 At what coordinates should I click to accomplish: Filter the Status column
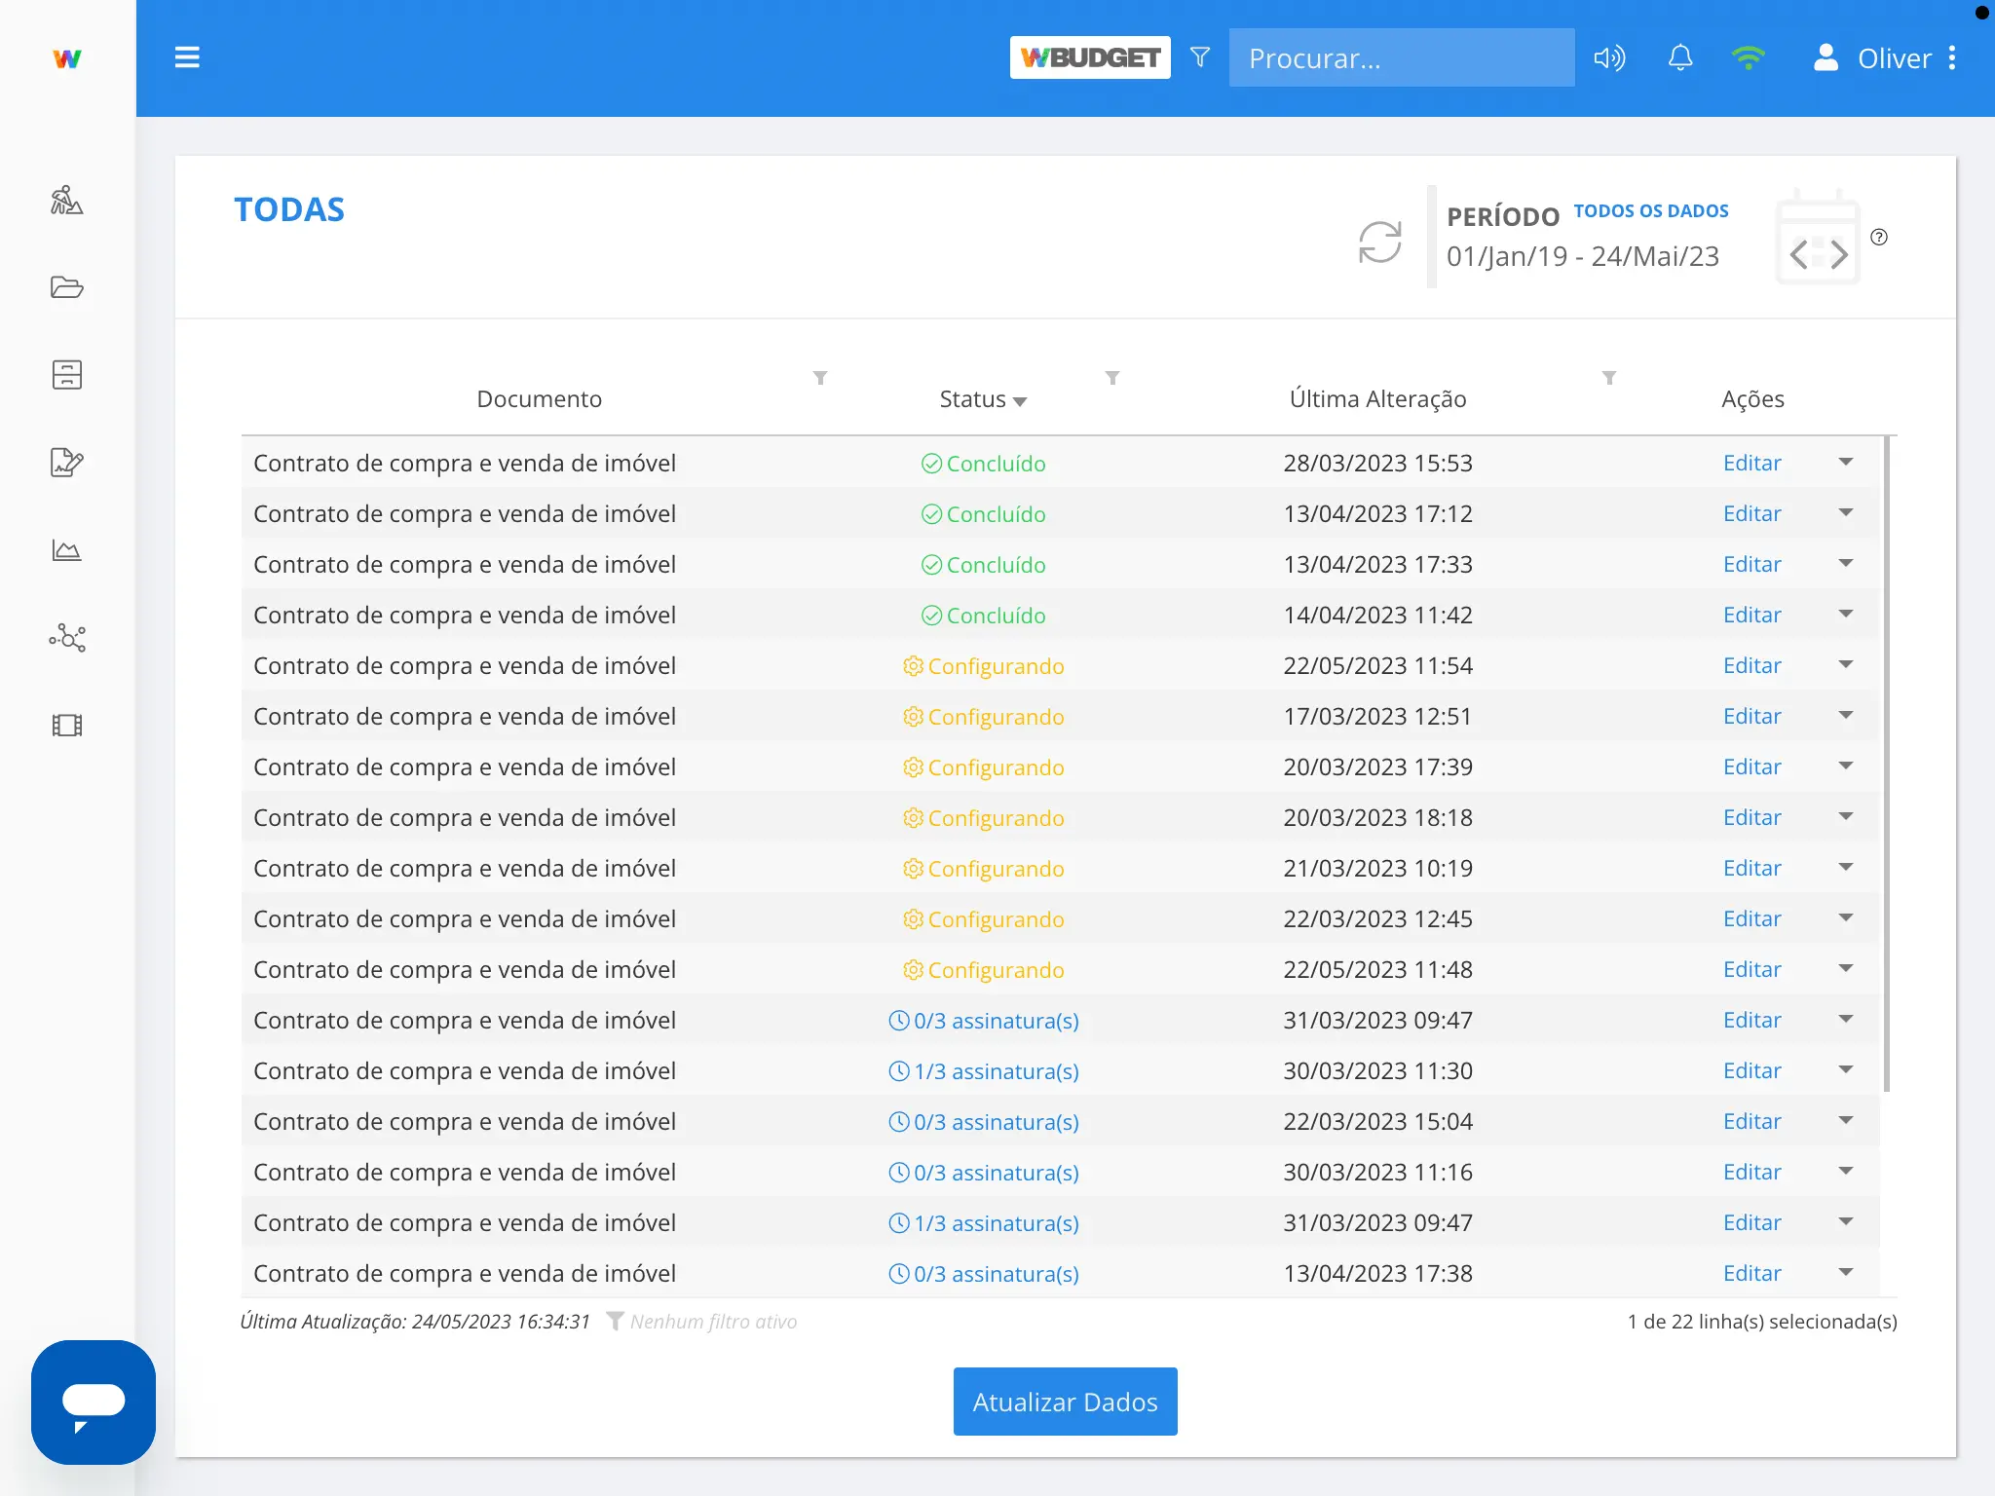point(1112,378)
